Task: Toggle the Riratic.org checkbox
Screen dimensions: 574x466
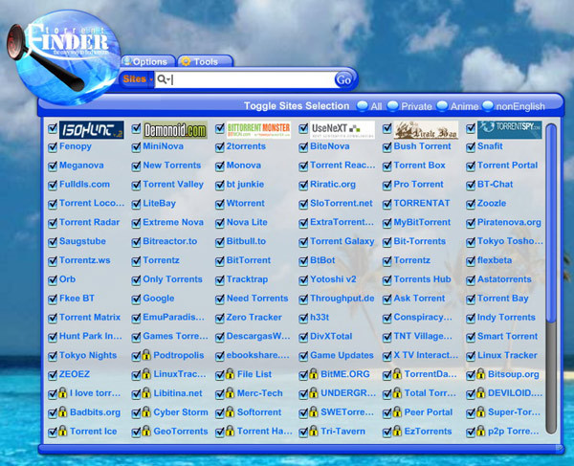Action: click(x=303, y=186)
